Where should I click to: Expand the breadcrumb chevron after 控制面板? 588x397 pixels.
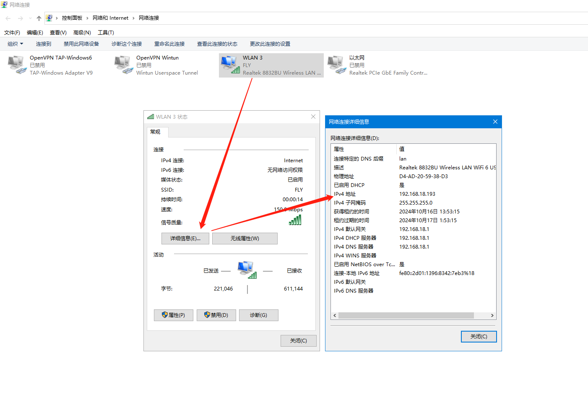click(x=87, y=18)
